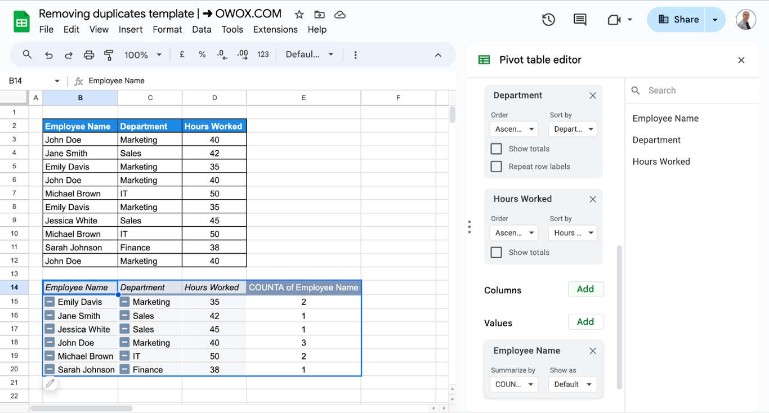Open the Data menu

pyautogui.click(x=202, y=29)
